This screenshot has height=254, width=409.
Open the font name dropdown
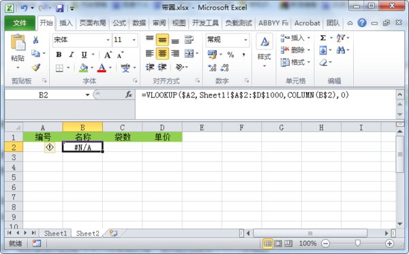click(108, 40)
